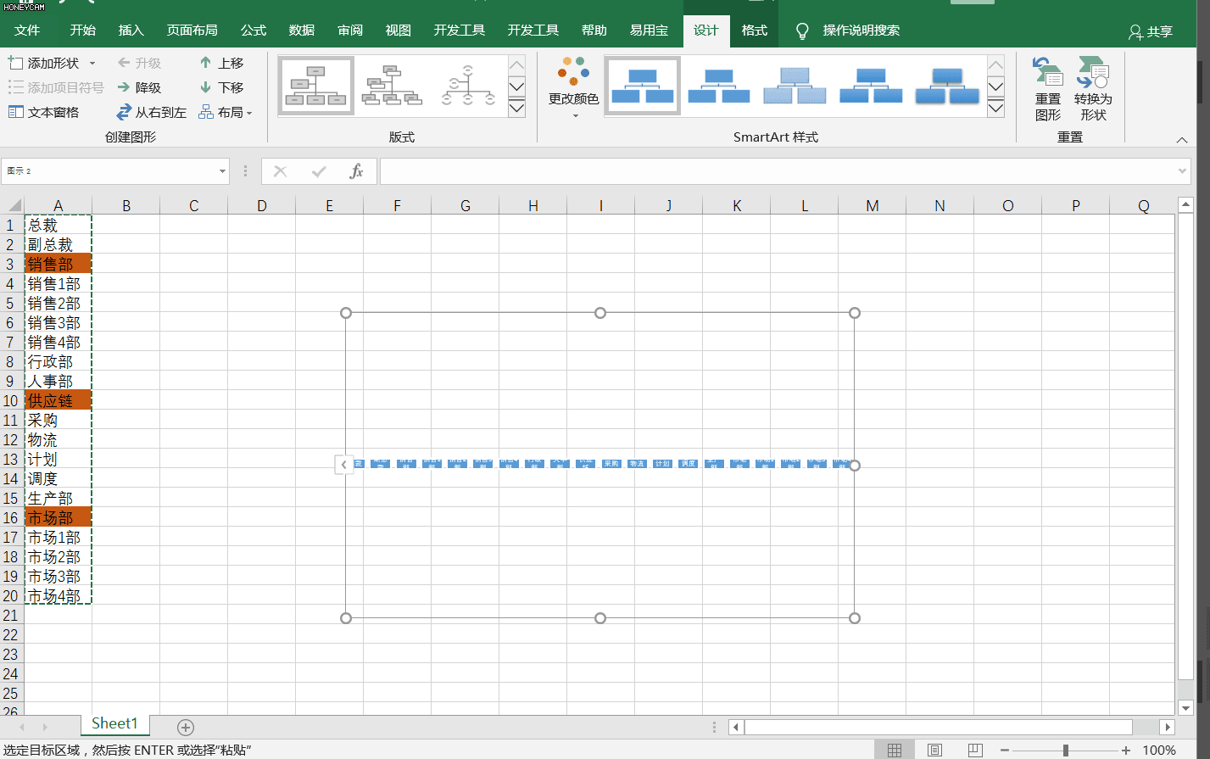Click the zoom slider handle
Image resolution: width=1210 pixels, height=759 pixels.
1066,750
